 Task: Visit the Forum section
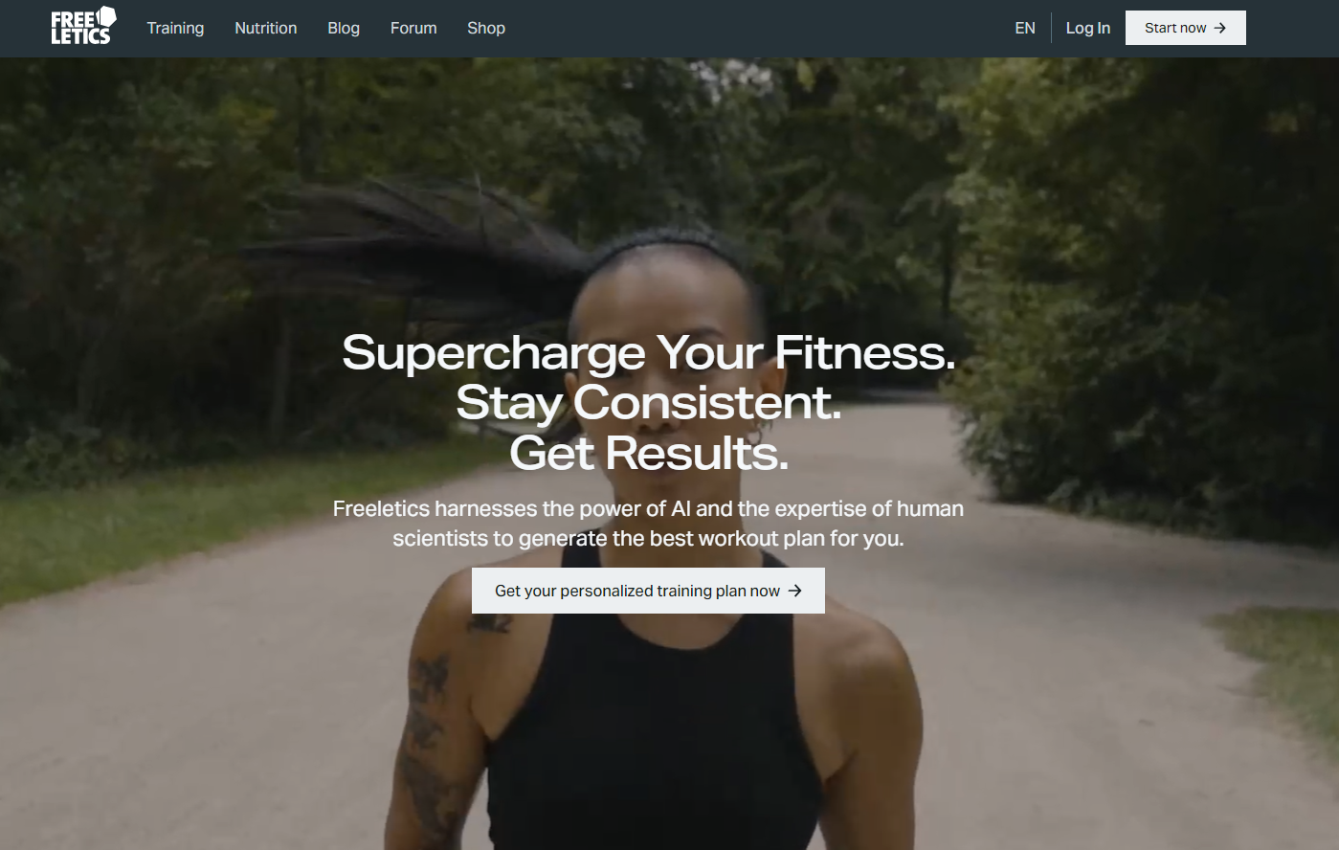click(x=413, y=28)
